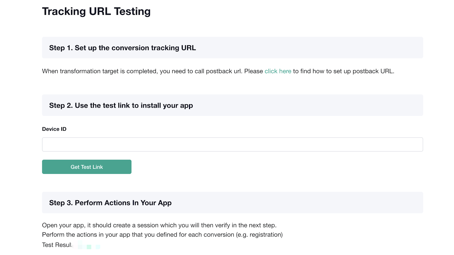This screenshot has height=255, width=454.
Task: Click the Tracking URL Testing page title
Action: pos(96,11)
